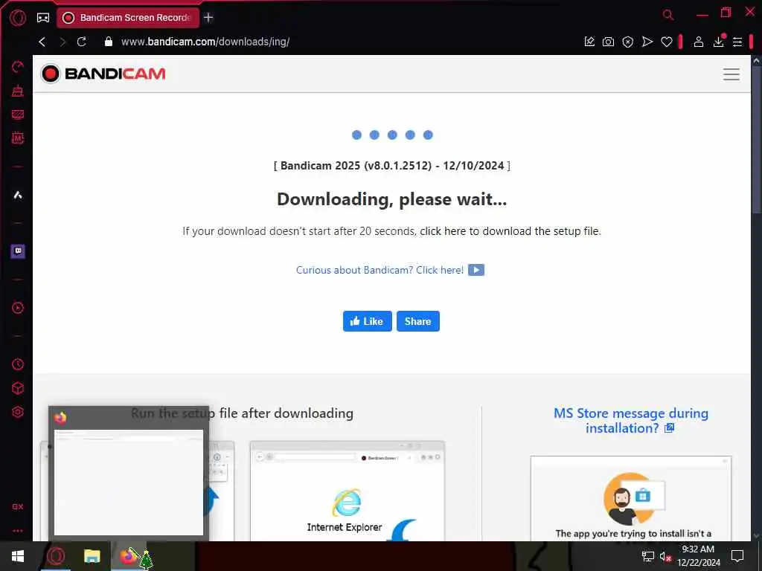Click the Firefox window preview thumbnail
The image size is (762, 571).
coord(129,482)
